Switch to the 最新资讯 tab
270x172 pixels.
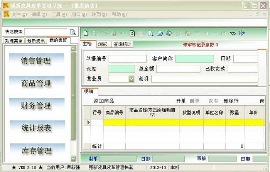(36, 41)
